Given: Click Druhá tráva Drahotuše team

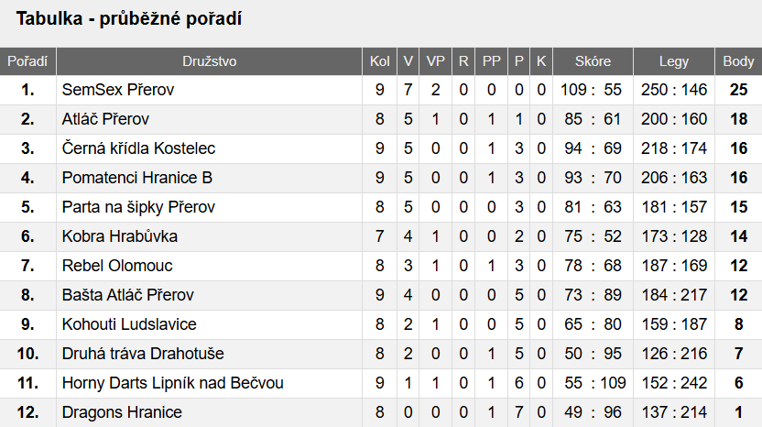Looking at the screenshot, I should (x=143, y=354).
